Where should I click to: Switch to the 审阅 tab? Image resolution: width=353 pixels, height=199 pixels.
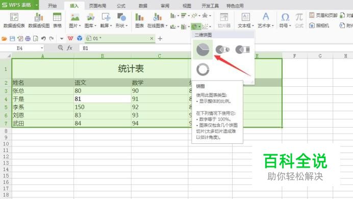tap(165, 6)
